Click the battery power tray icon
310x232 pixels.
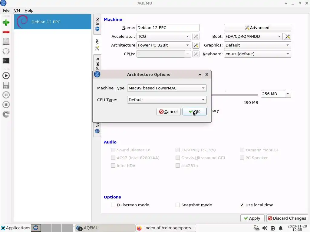pos(273,228)
